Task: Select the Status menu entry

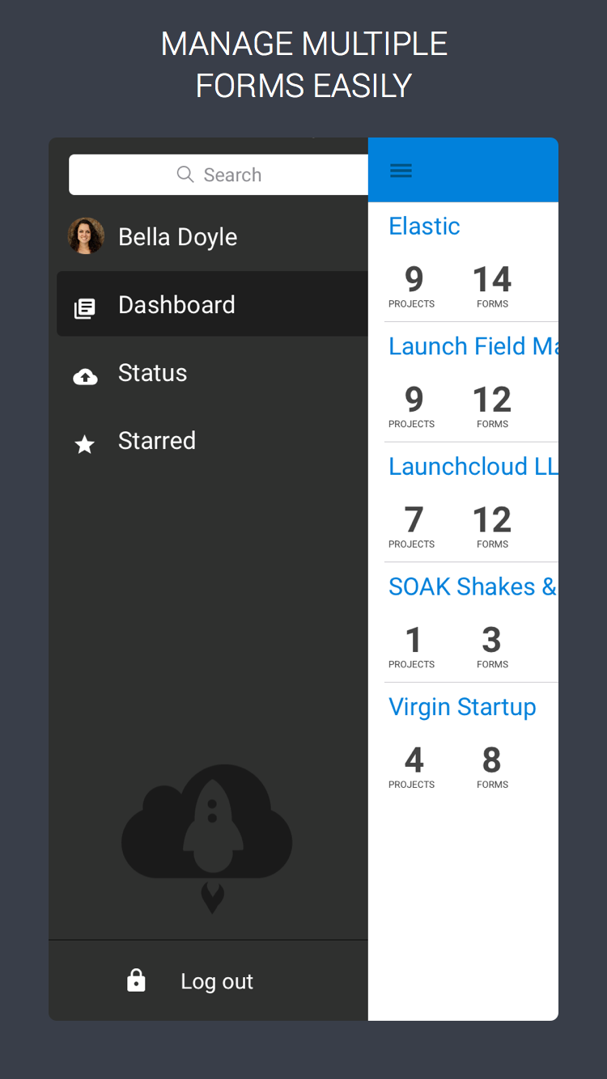Action: pos(152,374)
